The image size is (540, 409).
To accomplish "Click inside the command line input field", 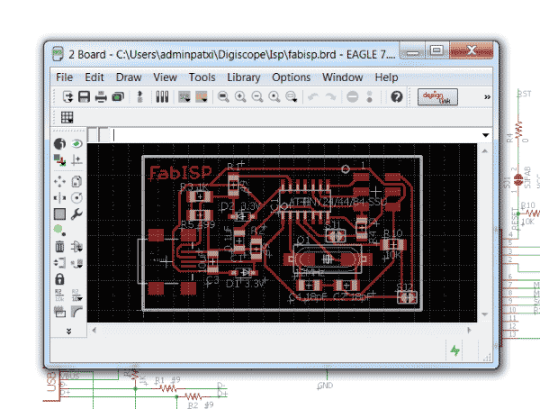I will coord(294,135).
